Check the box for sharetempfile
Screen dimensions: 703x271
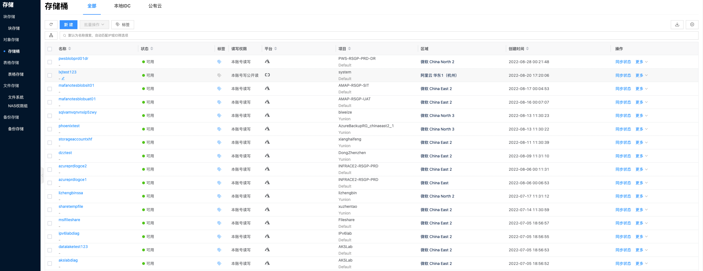(50, 210)
